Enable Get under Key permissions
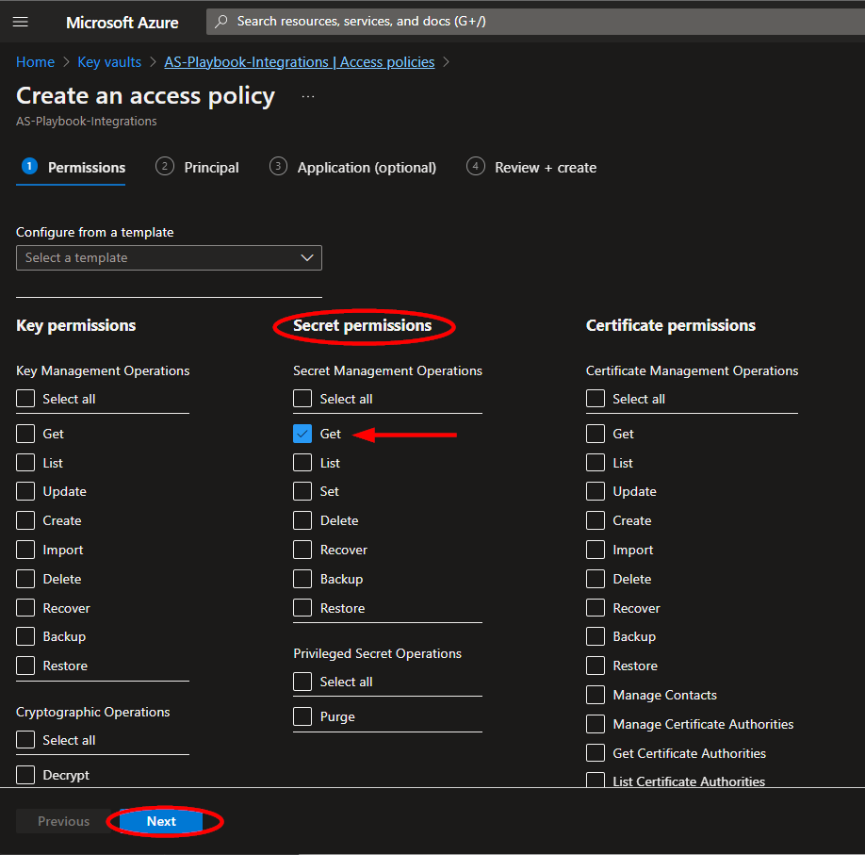This screenshot has width=865, height=855. [25, 434]
